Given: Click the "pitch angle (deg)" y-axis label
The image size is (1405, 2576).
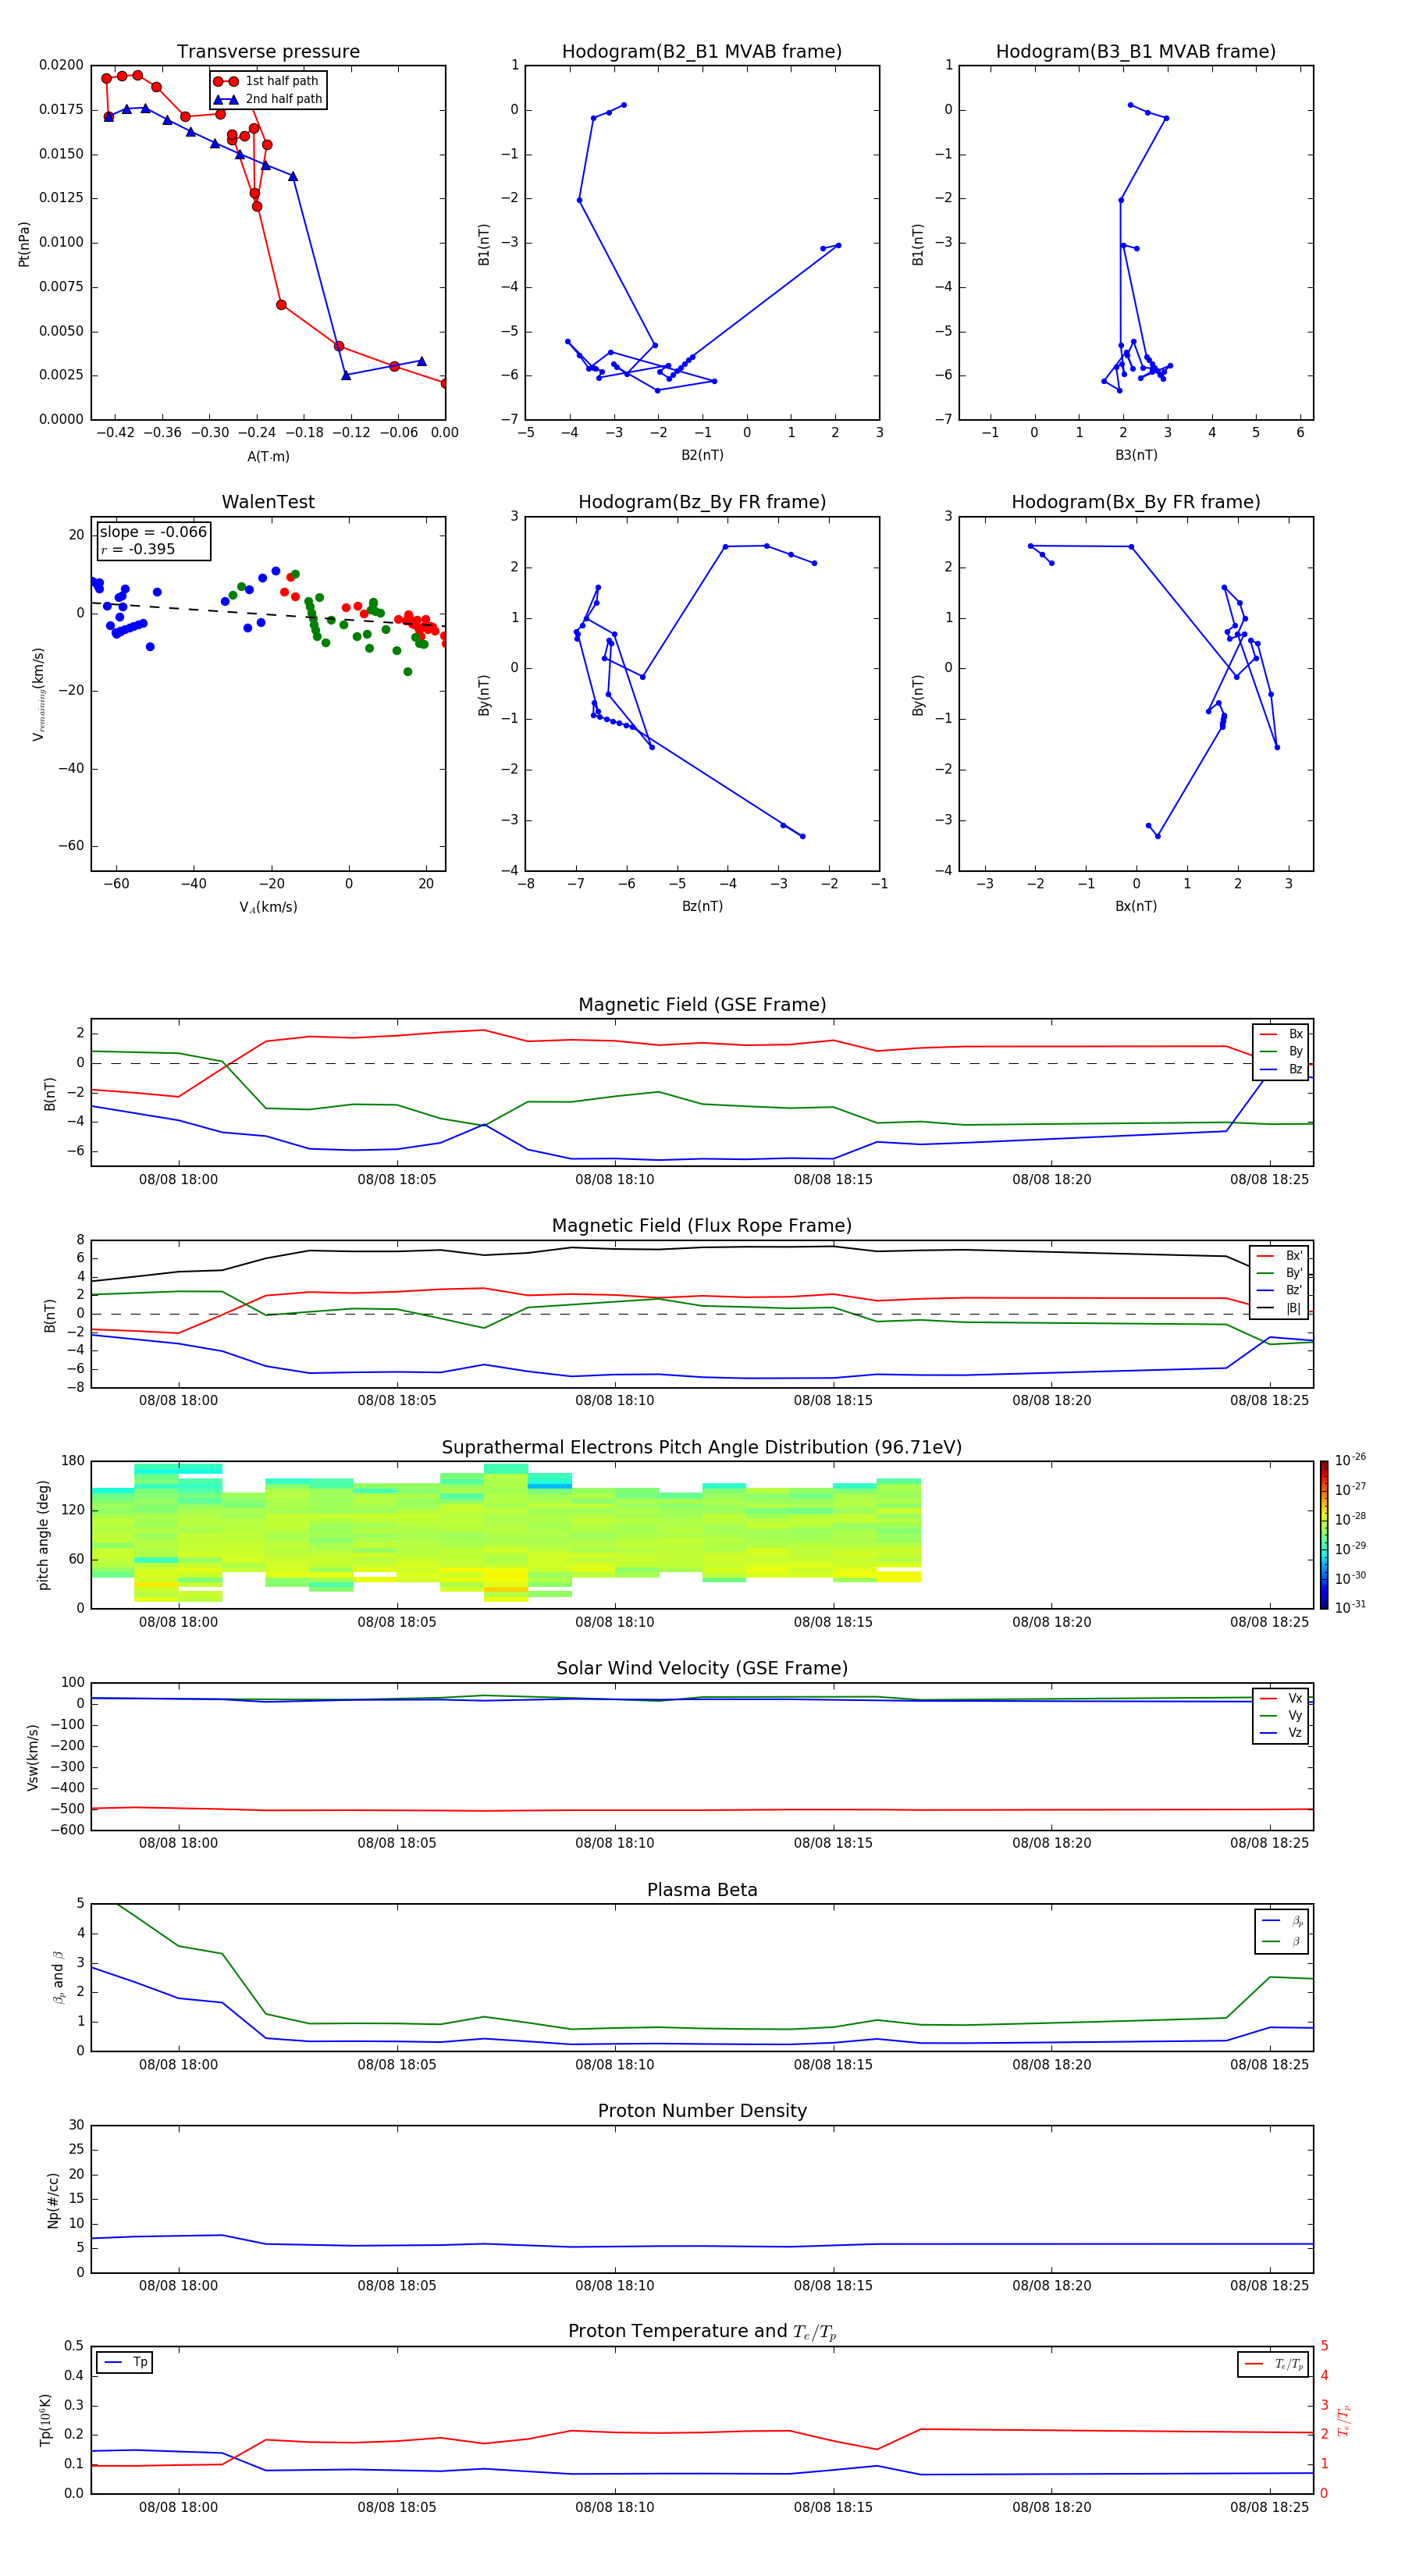Looking at the screenshot, I should click(x=43, y=1535).
